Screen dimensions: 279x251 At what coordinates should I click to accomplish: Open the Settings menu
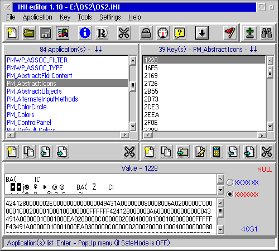click(110, 17)
